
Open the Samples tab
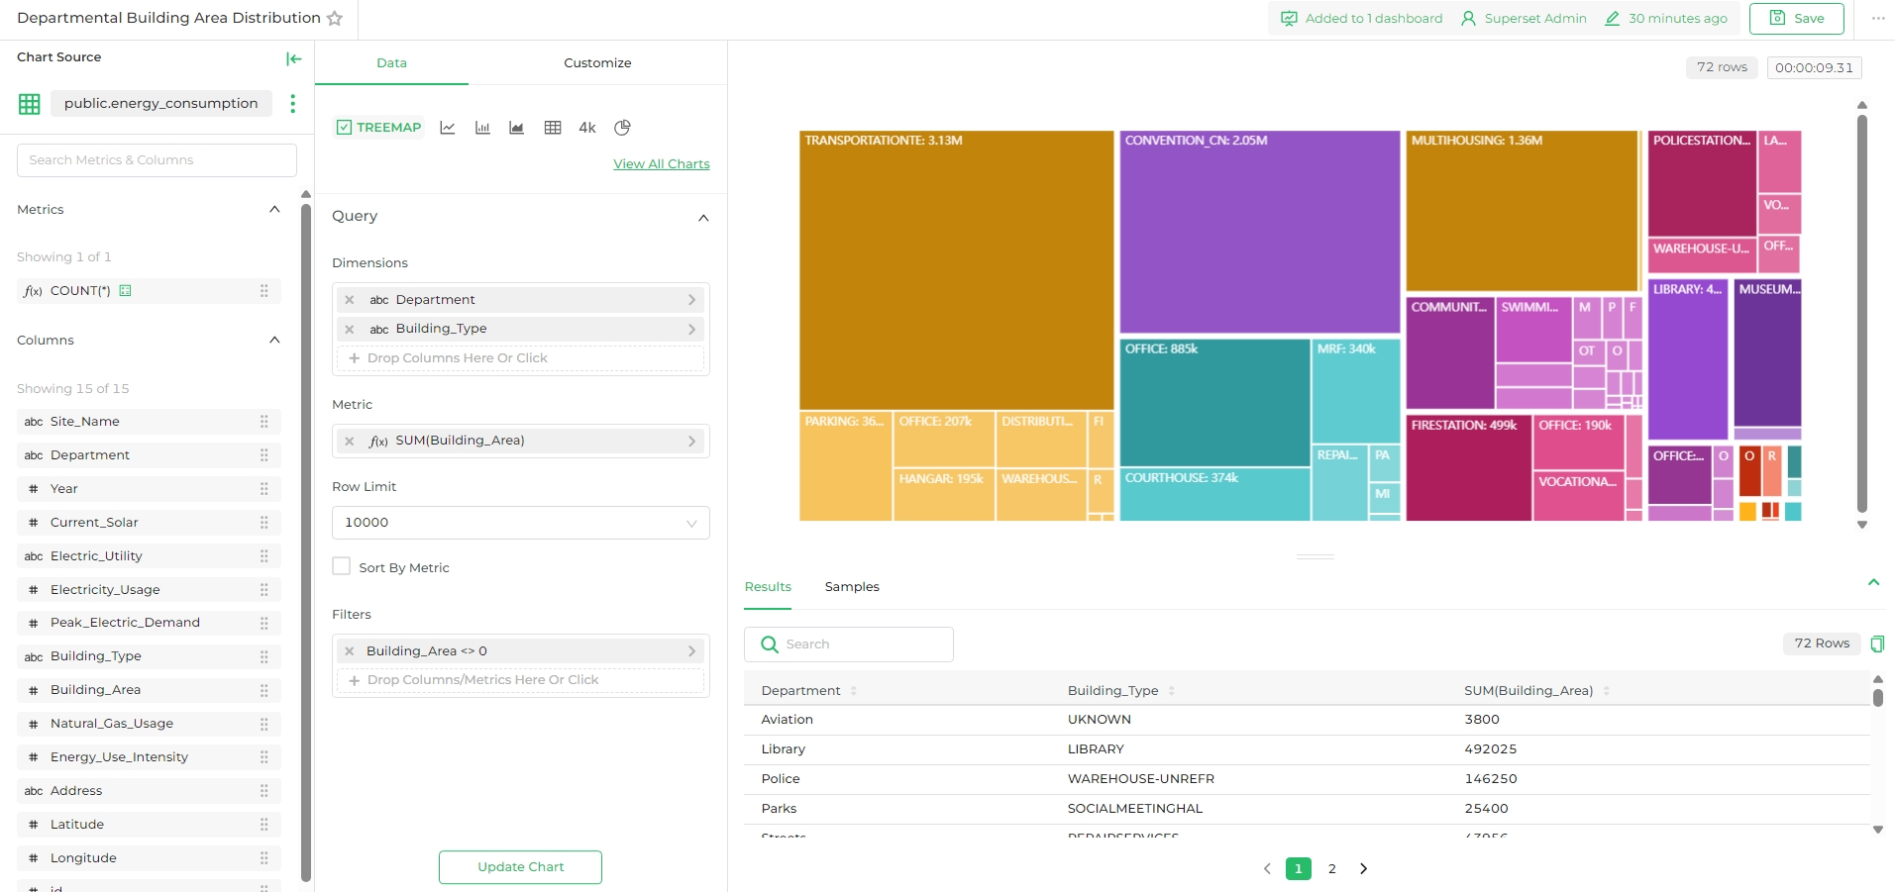[852, 587]
